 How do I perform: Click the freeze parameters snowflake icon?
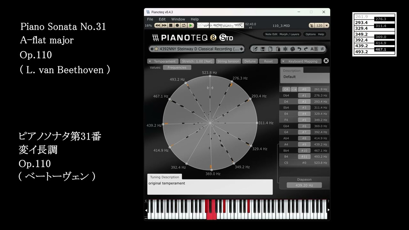tap(285, 49)
